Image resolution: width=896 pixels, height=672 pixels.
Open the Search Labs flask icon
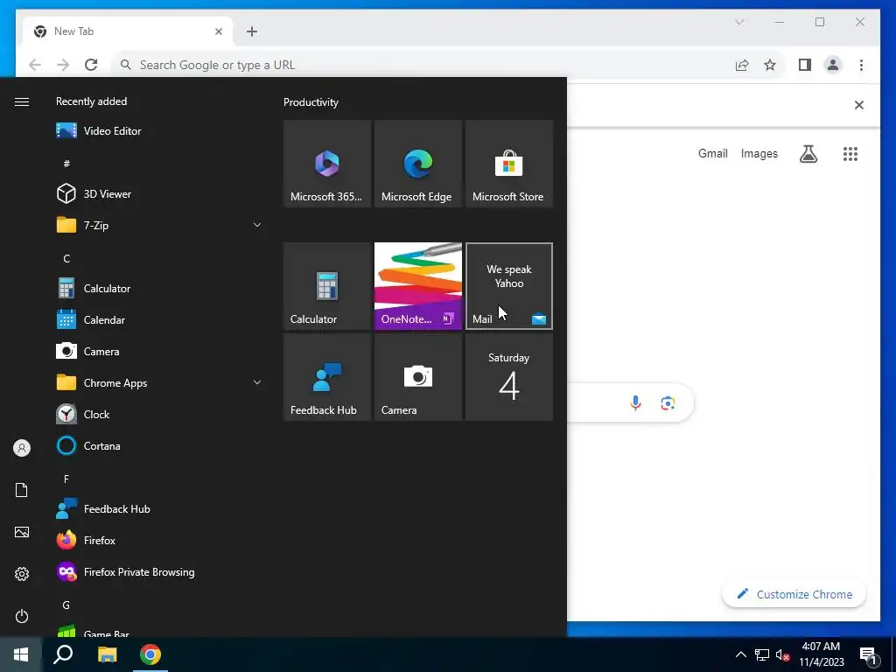click(808, 154)
